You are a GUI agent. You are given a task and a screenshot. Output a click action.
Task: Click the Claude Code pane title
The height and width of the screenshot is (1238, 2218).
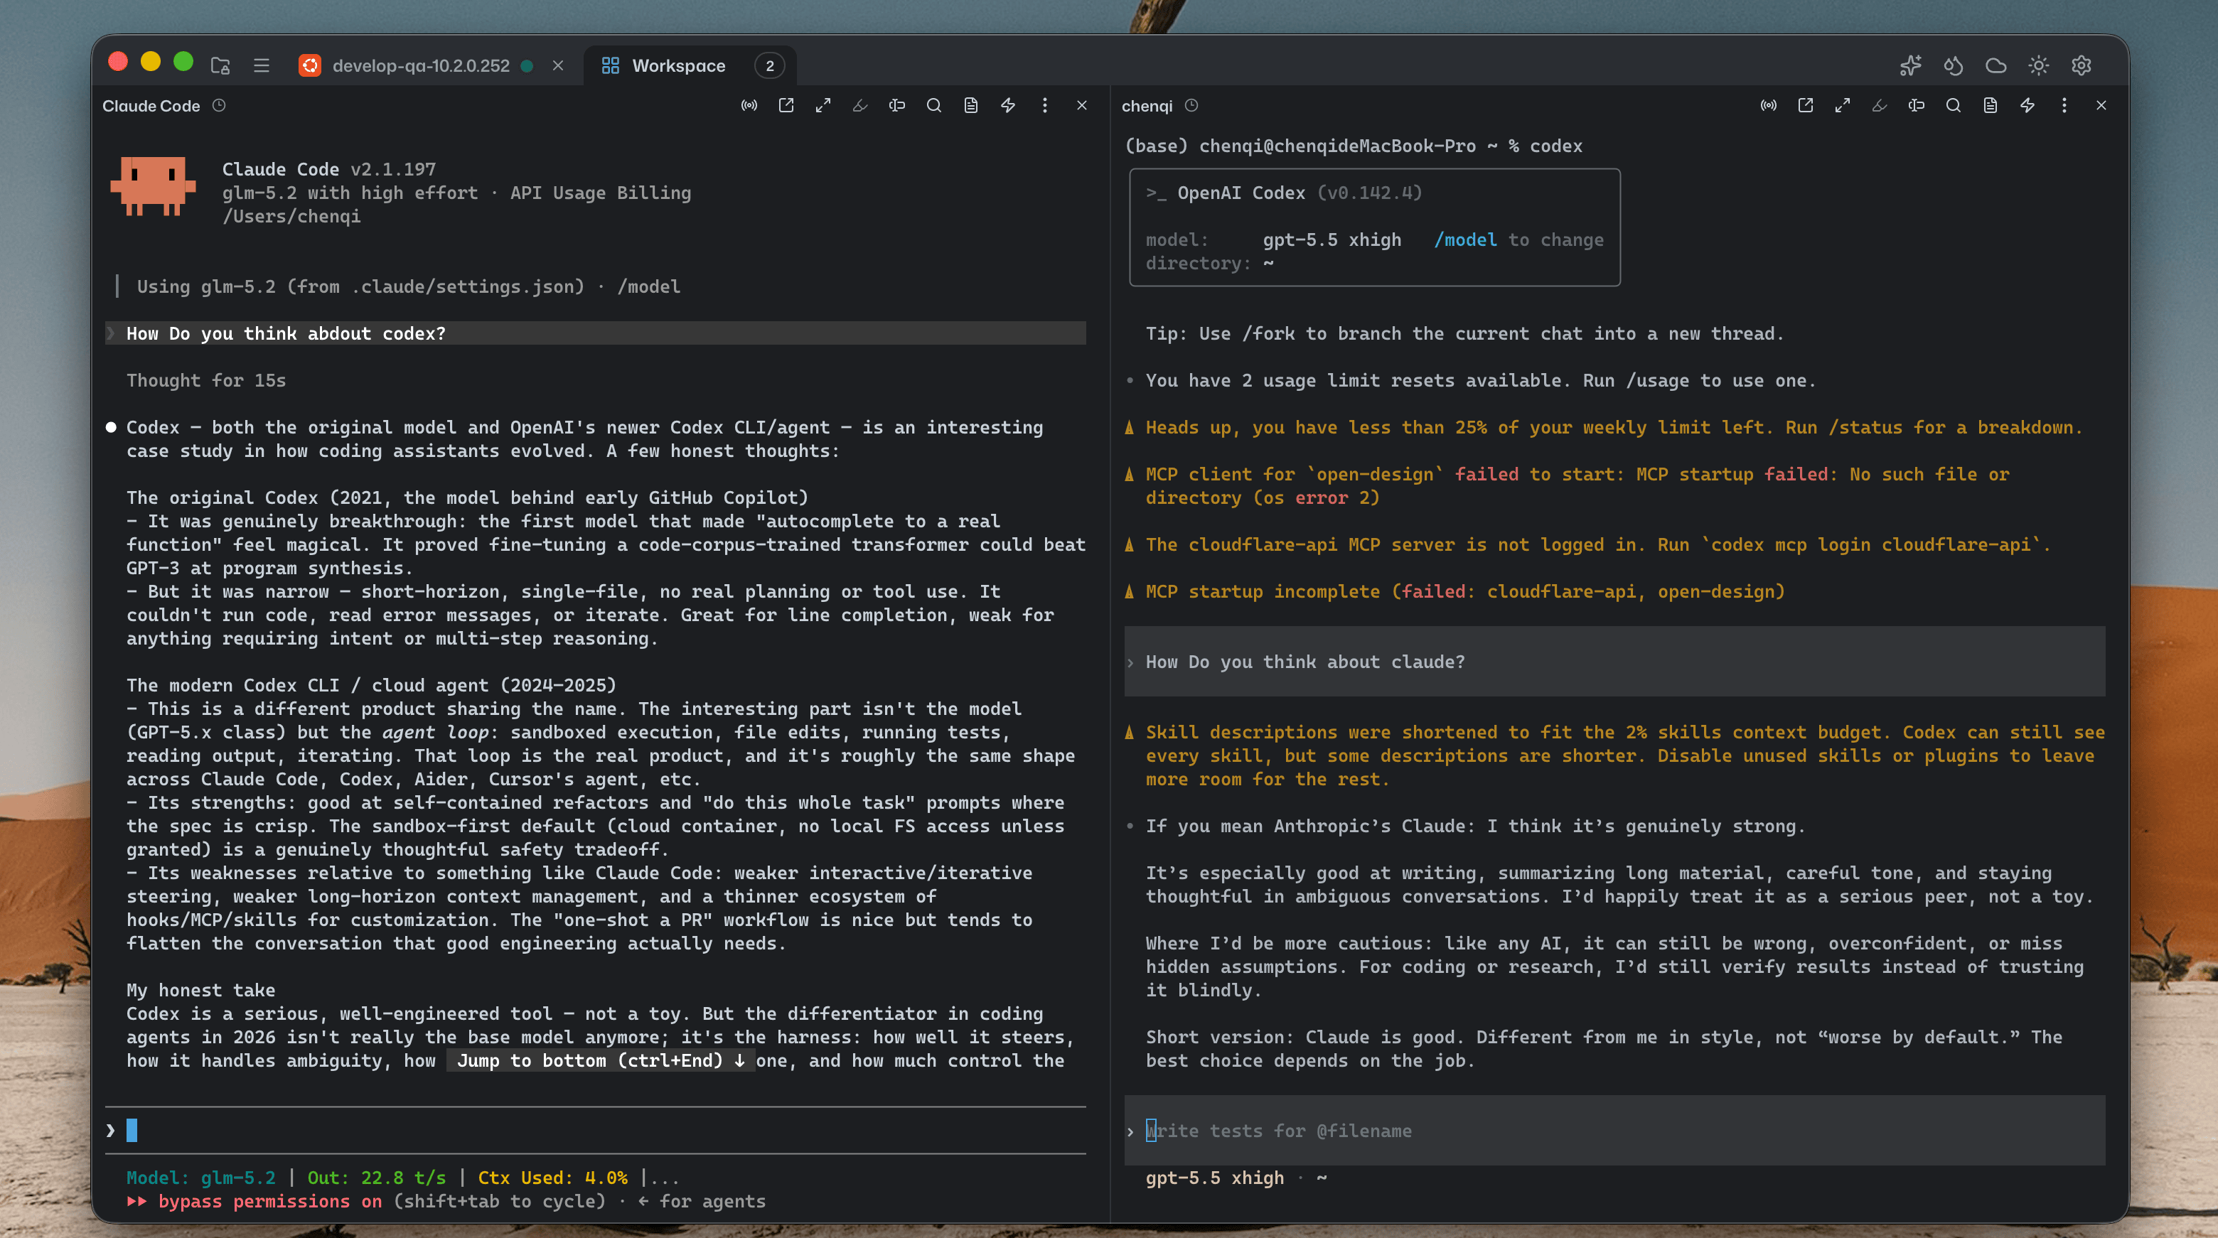coord(151,106)
